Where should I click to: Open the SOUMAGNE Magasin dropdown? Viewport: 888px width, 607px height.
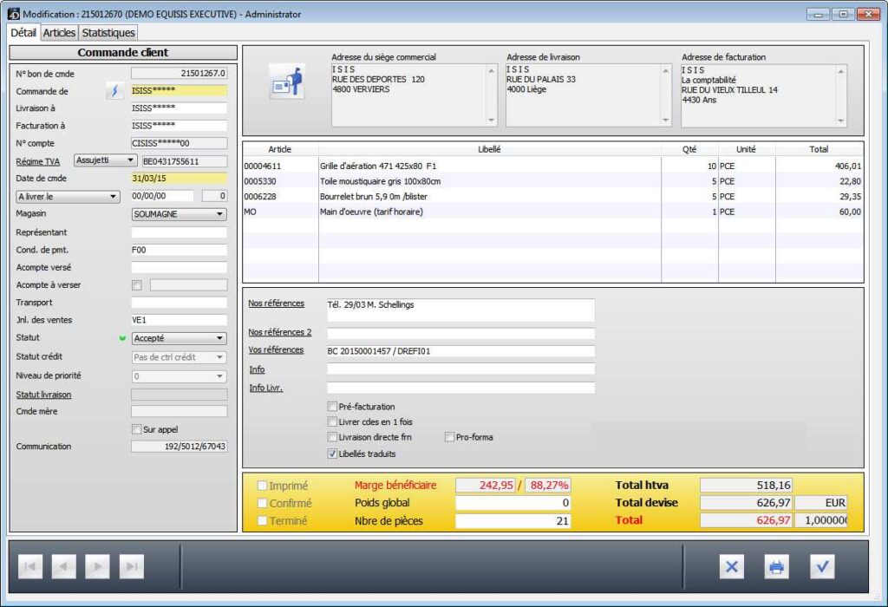click(x=179, y=214)
